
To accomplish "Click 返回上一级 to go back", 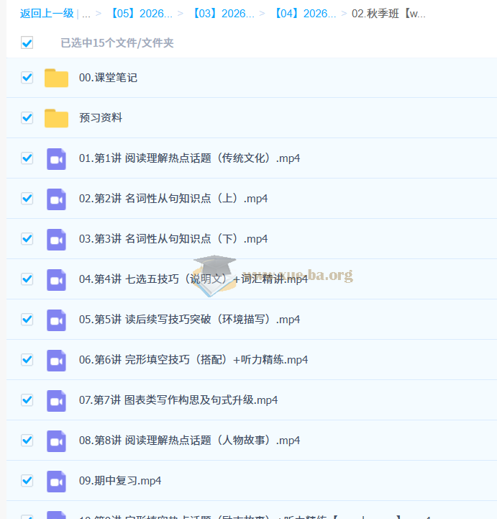I will coord(47,14).
